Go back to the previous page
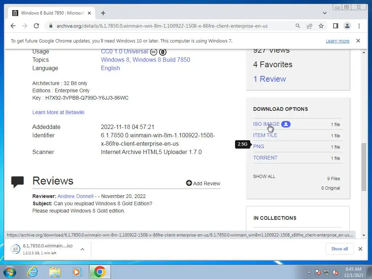The width and height of the screenshot is (372, 279). pyautogui.click(x=13, y=26)
